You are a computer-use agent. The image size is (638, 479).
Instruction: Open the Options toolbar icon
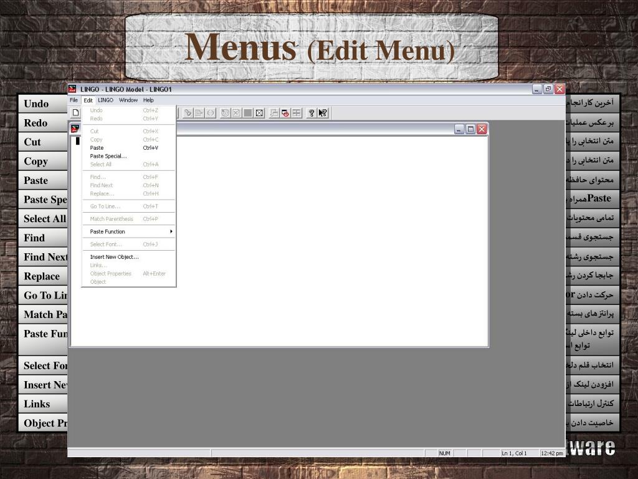(x=259, y=113)
